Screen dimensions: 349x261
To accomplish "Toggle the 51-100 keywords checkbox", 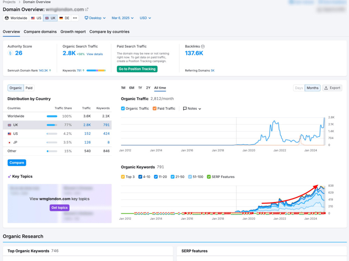I will click(x=190, y=177).
